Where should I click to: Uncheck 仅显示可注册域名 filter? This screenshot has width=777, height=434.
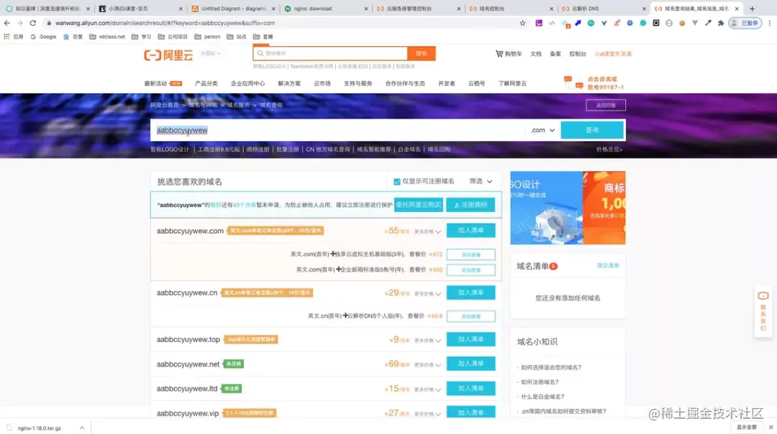397,181
